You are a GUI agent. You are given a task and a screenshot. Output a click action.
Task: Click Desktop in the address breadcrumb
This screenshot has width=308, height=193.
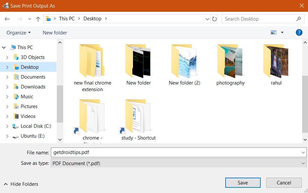[92, 19]
